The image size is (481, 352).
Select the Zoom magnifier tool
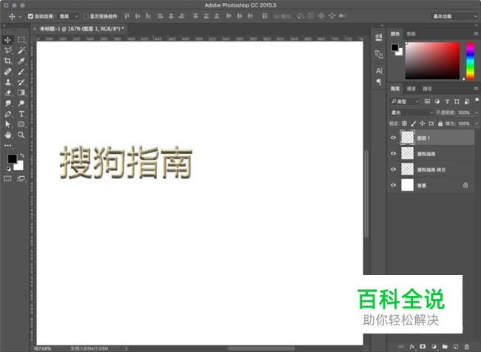pos(21,135)
